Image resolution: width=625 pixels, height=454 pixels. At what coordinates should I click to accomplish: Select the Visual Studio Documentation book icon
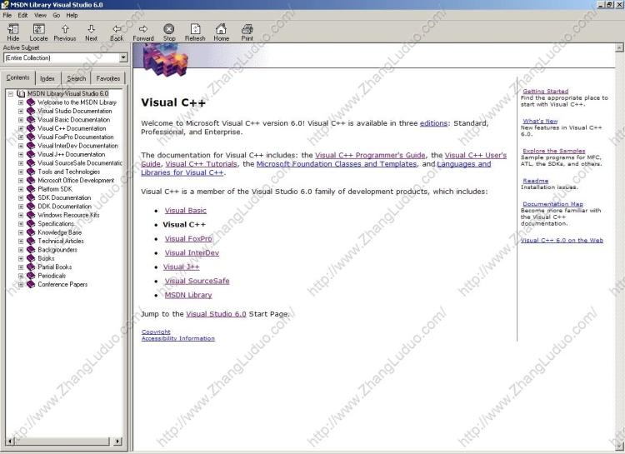31,111
